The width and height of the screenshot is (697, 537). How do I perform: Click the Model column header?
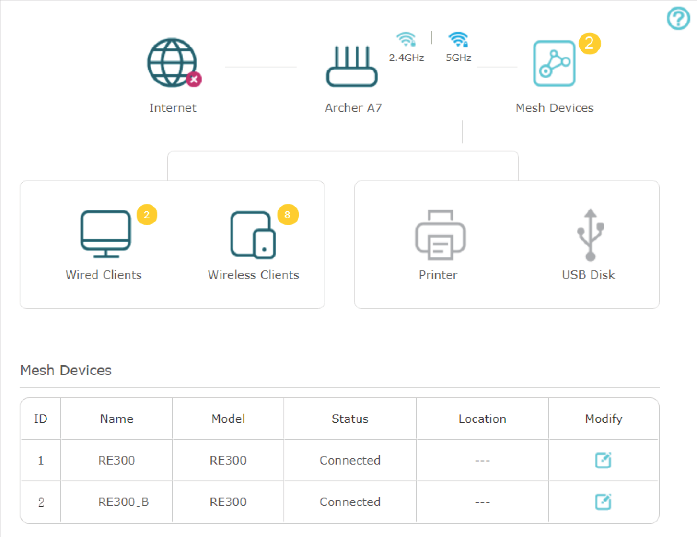(228, 419)
